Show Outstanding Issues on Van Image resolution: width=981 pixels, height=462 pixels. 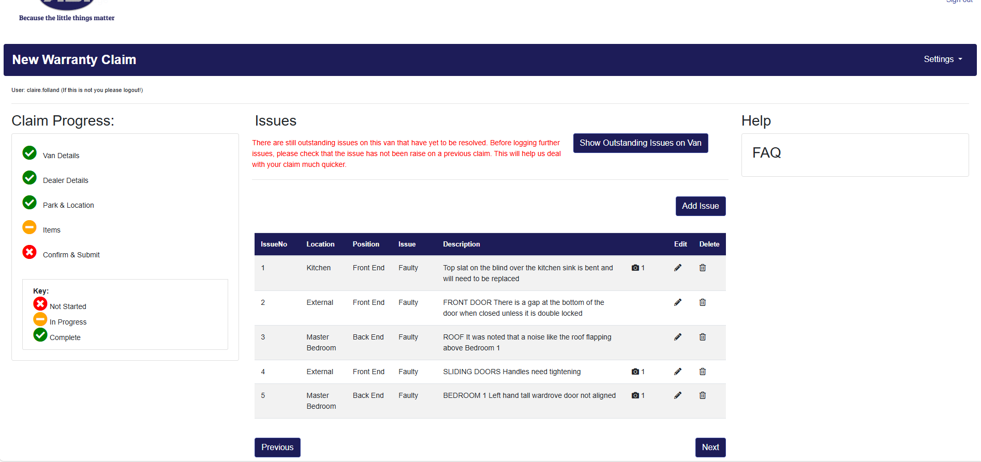pos(640,143)
